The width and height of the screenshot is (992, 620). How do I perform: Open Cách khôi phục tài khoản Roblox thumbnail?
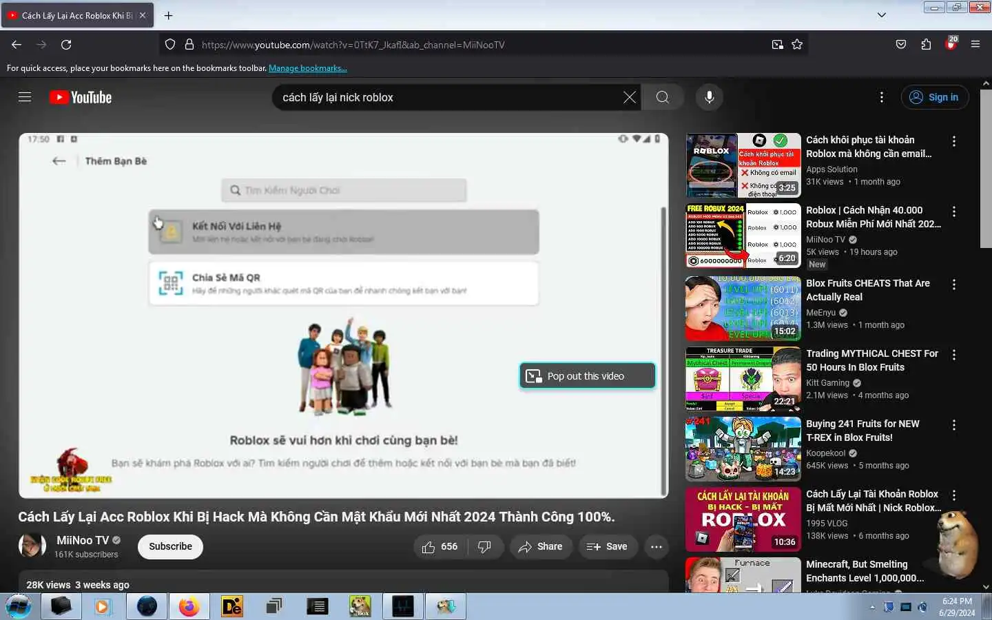(x=743, y=165)
